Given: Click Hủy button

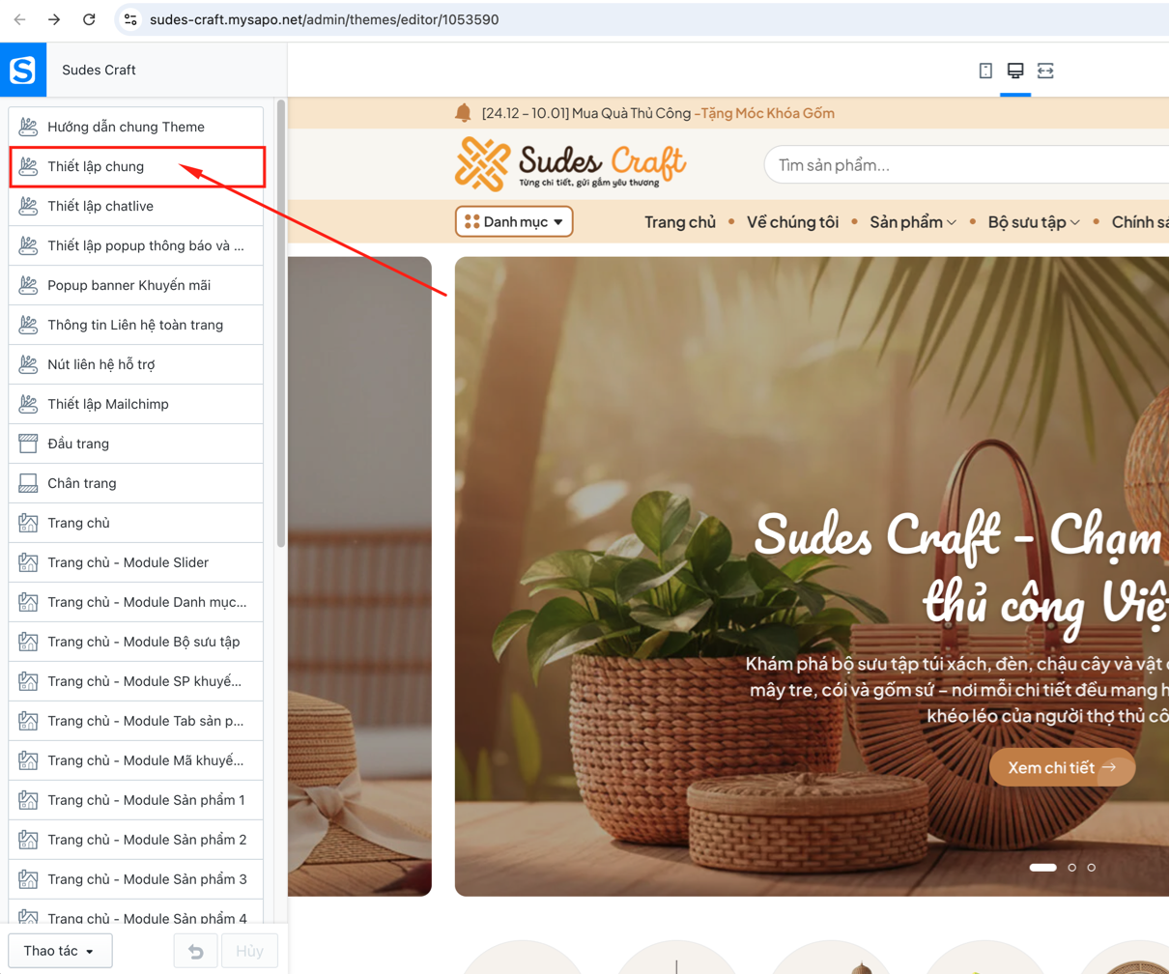Looking at the screenshot, I should click(x=249, y=951).
